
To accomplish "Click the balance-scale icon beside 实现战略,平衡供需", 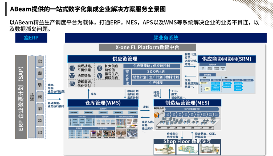I will pos(72,68).
